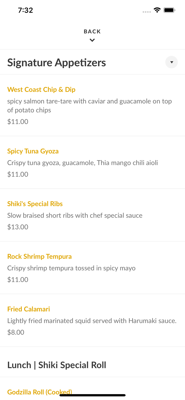Tap Godzilla Roll (Cooked)

(40, 392)
